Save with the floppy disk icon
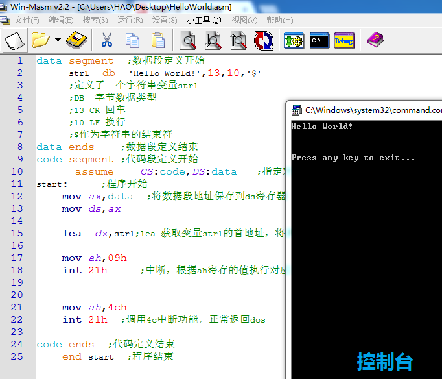 76,40
